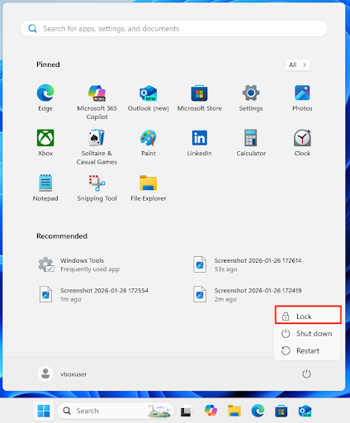Open the Xbox app

point(45,143)
